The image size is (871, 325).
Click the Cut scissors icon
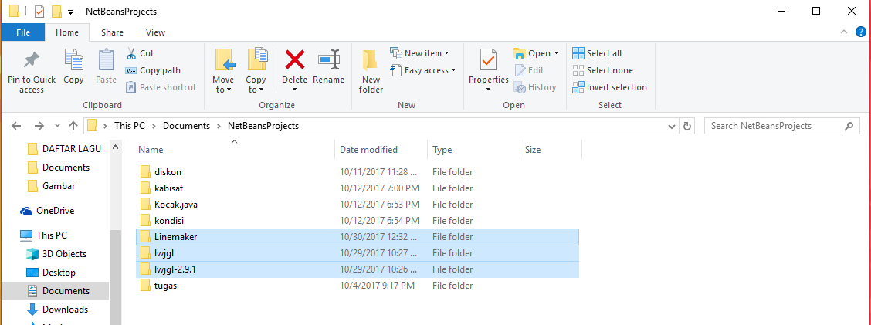pos(131,53)
